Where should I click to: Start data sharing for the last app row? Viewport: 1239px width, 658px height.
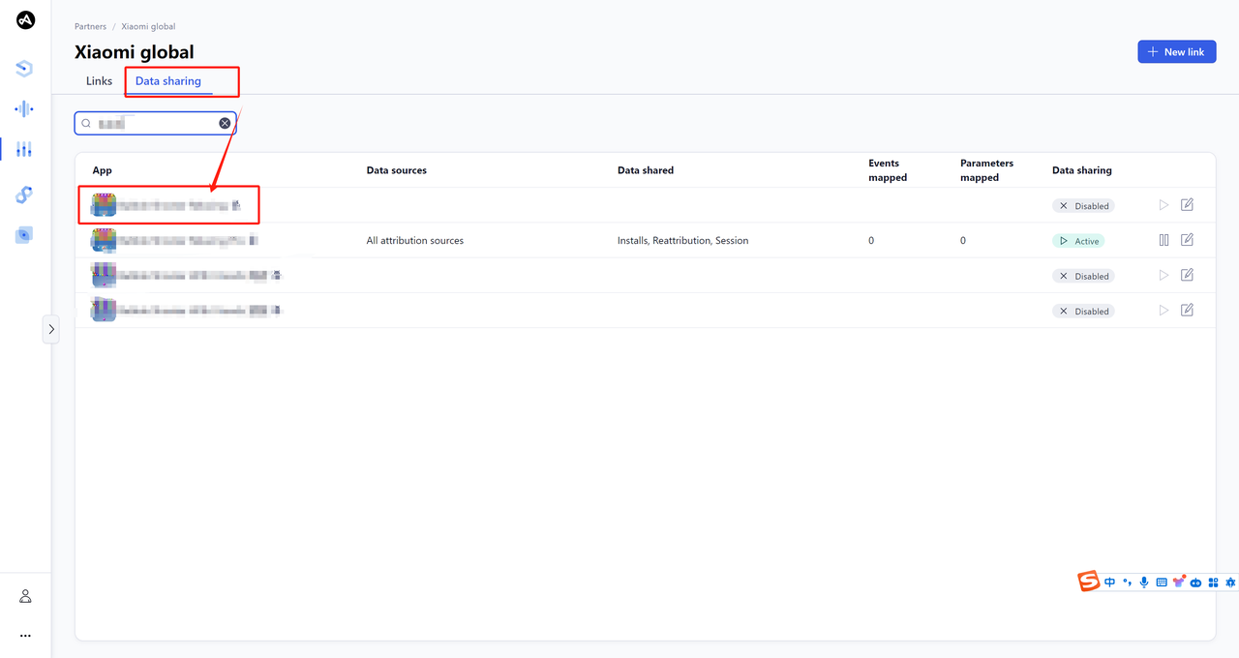[1163, 311]
